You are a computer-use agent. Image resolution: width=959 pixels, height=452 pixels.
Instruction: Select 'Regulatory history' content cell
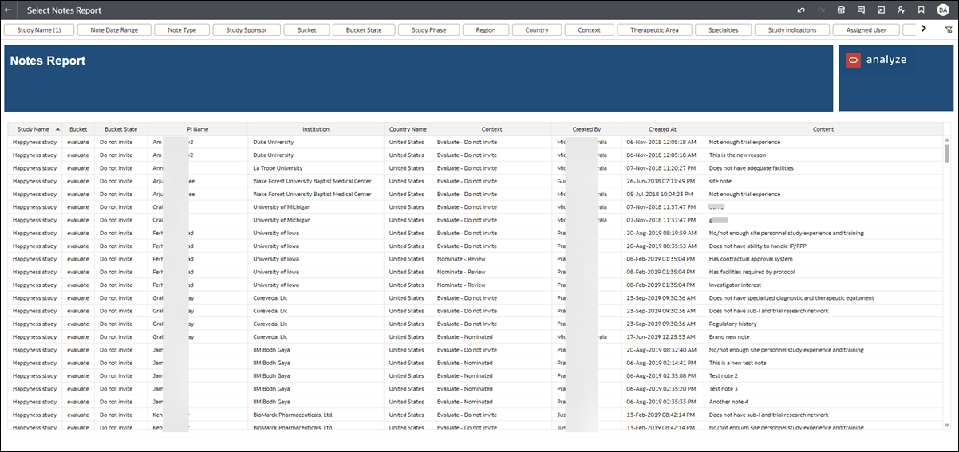(823, 324)
